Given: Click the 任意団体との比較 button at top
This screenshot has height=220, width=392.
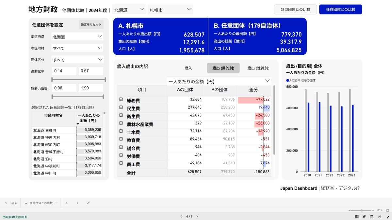Looking at the screenshot, I should click(x=341, y=9).
